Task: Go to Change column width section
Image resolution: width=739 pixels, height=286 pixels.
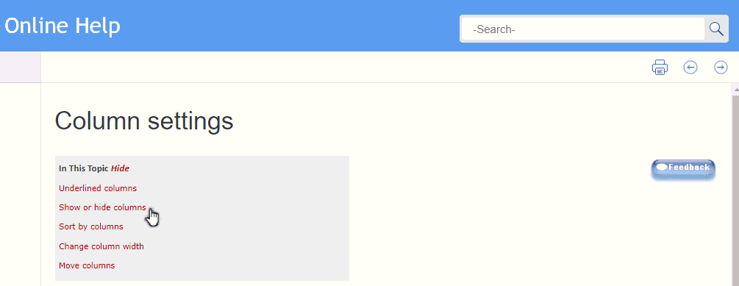Action: (101, 246)
